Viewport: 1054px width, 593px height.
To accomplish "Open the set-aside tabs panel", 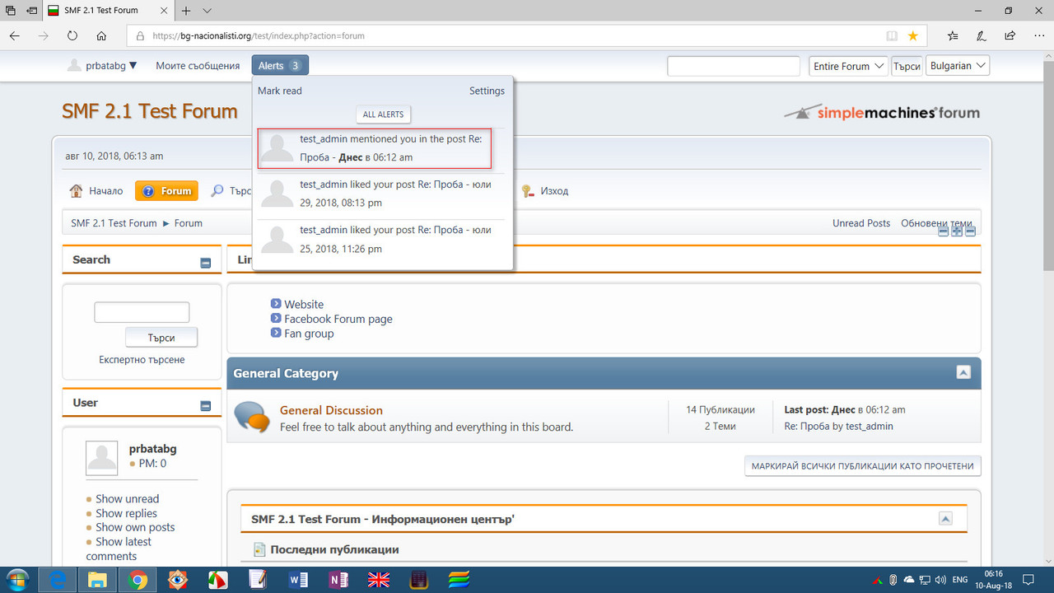I will [x=12, y=11].
